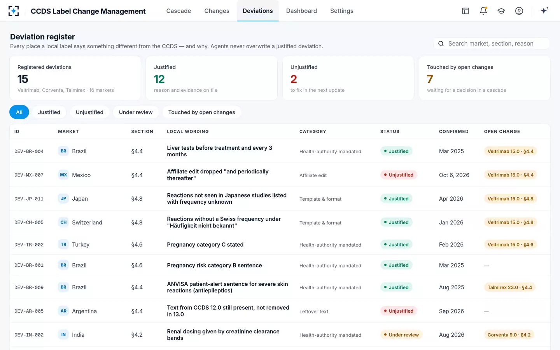Open notifications bell icon
This screenshot has height=350, width=560.
tap(483, 11)
